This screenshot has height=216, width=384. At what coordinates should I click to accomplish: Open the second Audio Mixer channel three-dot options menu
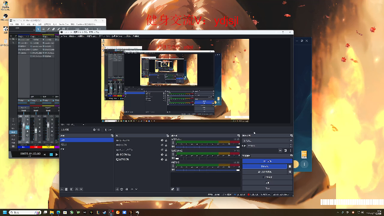[173, 154]
